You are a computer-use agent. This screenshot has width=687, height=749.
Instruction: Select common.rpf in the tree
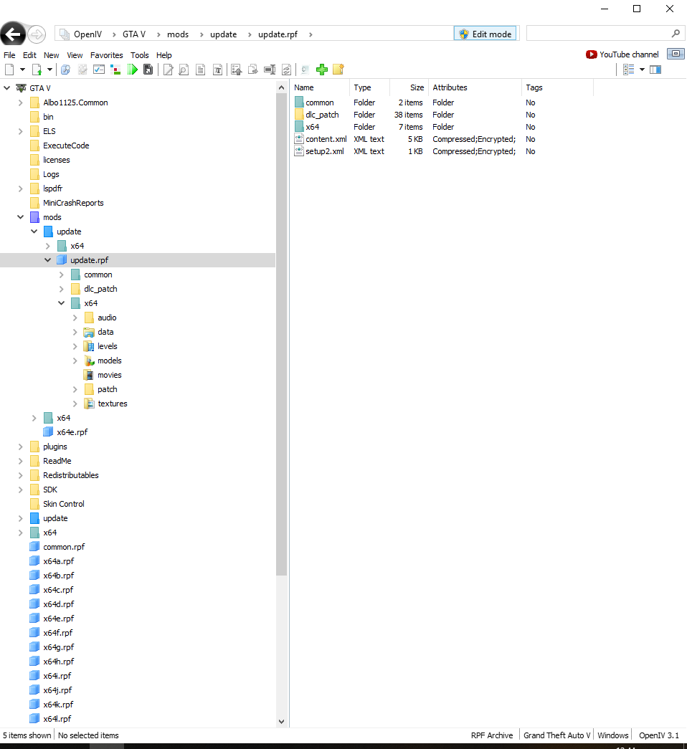click(x=64, y=546)
